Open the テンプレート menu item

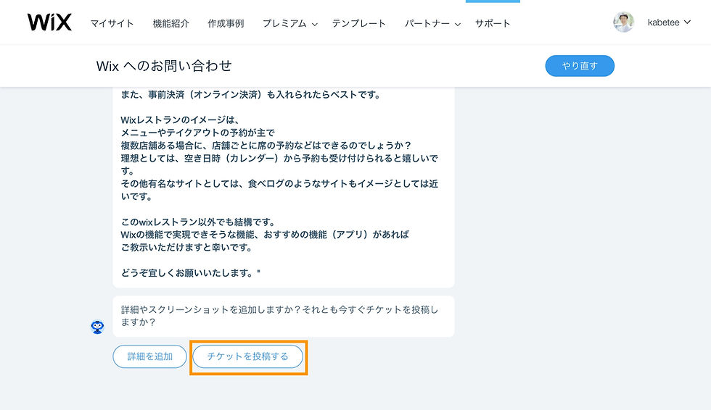click(x=358, y=23)
